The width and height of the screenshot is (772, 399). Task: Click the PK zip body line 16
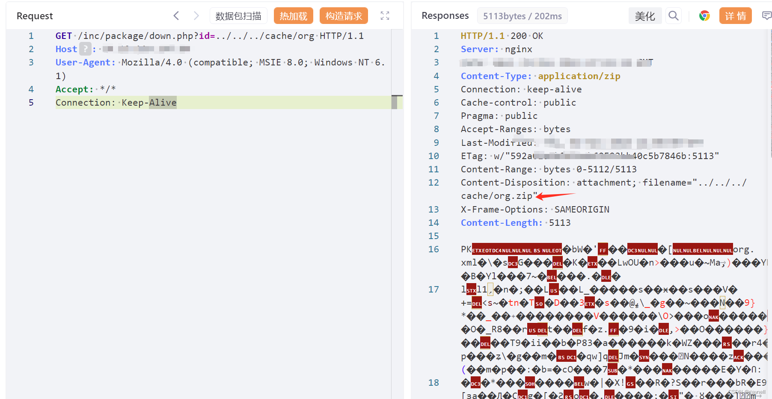click(614, 263)
